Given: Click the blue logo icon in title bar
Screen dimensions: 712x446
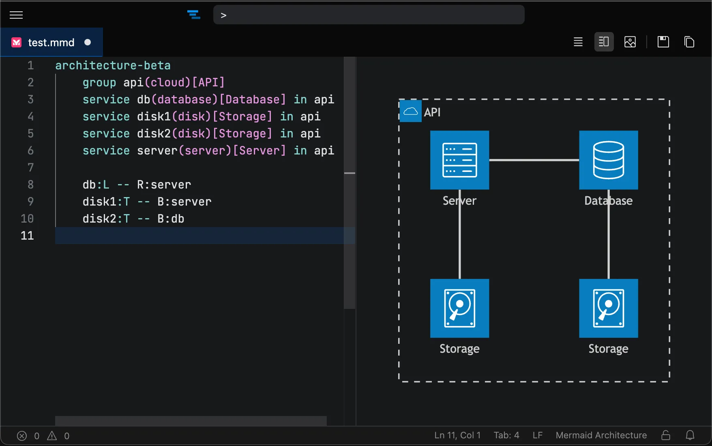Looking at the screenshot, I should (194, 15).
